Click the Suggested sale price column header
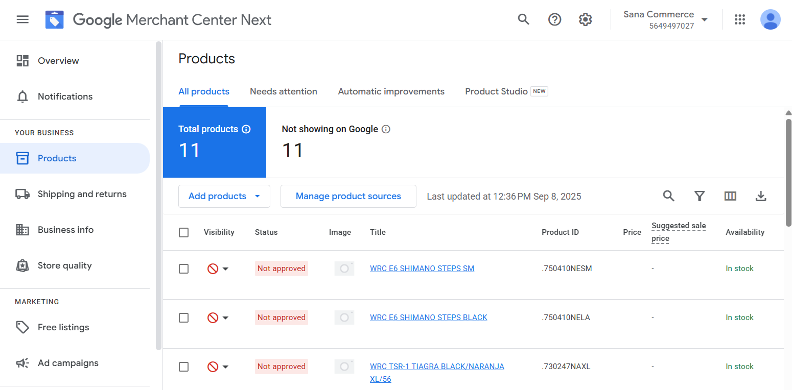 click(x=679, y=232)
